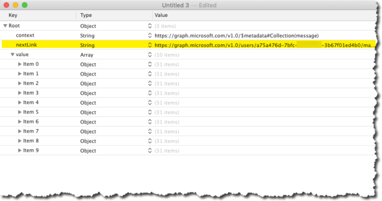Click the context metadata URL value

(236, 36)
